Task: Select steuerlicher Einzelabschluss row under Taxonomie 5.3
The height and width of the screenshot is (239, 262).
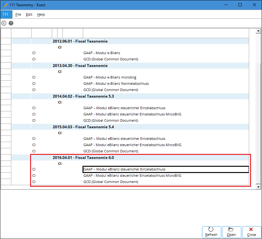Action: pos(130,108)
